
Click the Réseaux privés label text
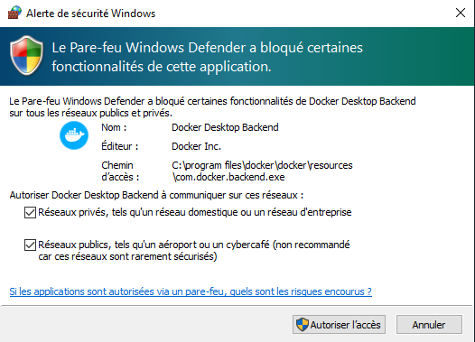(195, 212)
